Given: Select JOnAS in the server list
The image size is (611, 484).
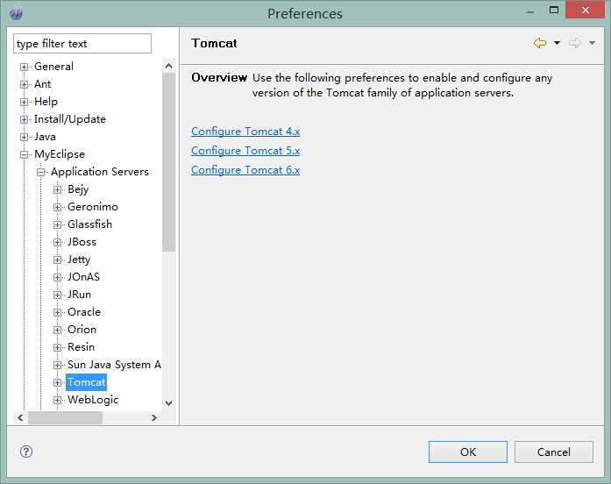Looking at the screenshot, I should [84, 277].
